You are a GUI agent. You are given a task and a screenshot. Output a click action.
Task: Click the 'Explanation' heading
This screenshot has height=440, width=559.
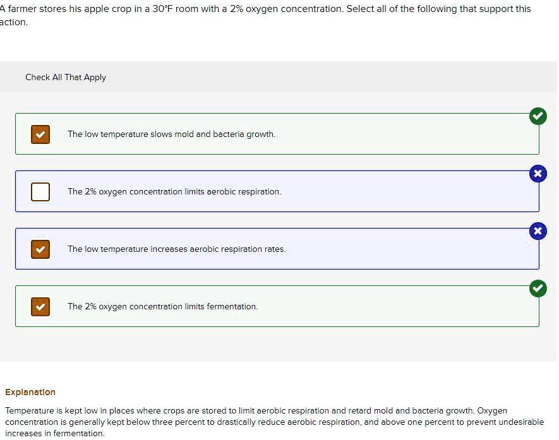pyautogui.click(x=30, y=392)
